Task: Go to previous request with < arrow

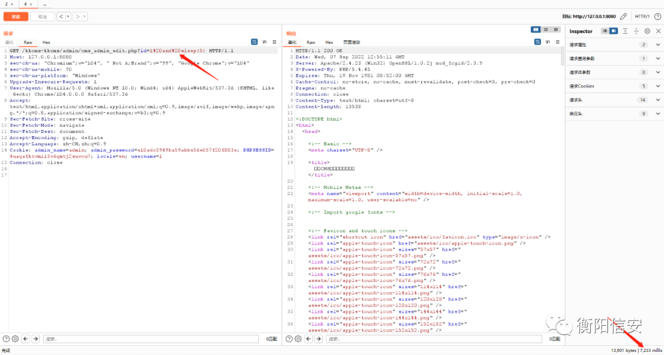Action: pyautogui.click(x=61, y=17)
